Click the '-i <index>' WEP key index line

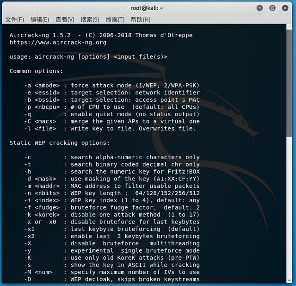(112, 200)
